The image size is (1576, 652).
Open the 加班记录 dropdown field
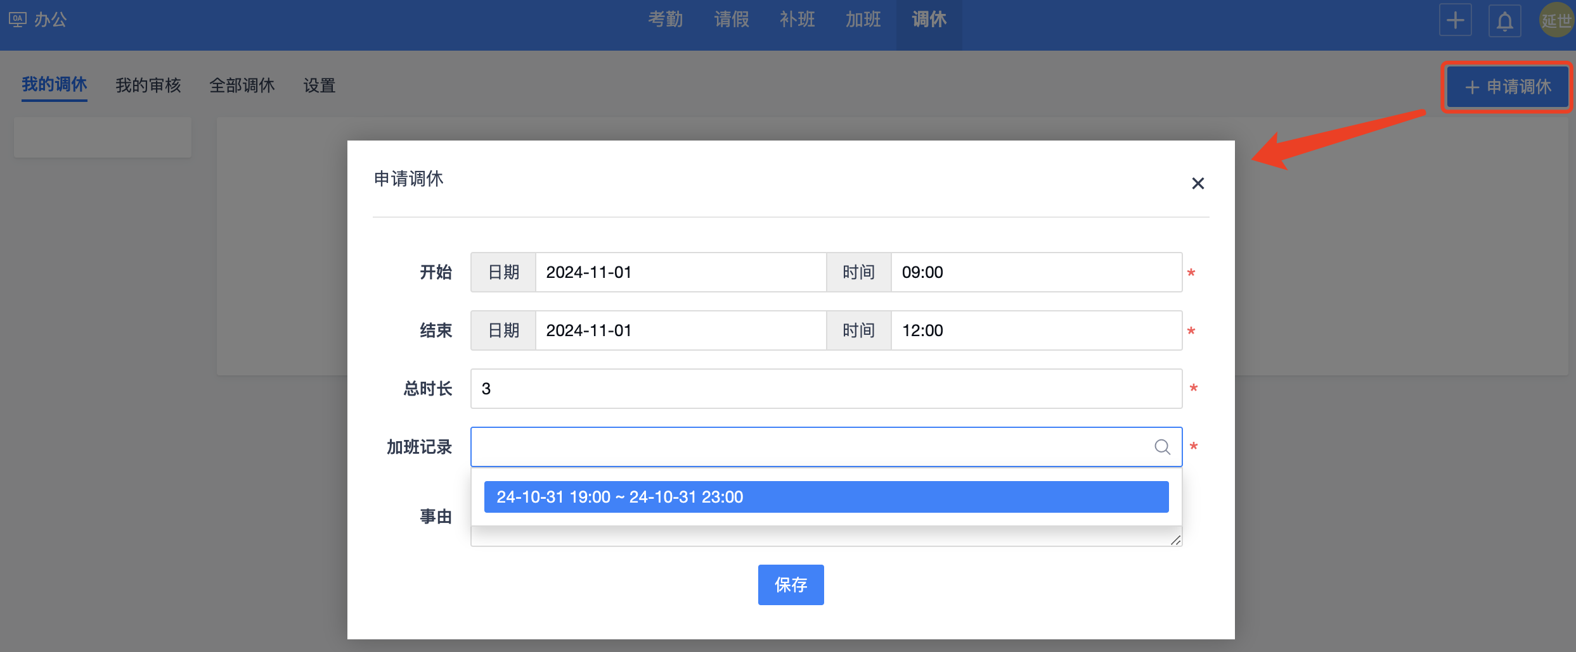(x=811, y=447)
